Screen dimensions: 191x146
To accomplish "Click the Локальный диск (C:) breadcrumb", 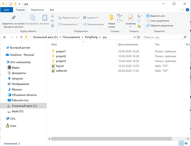I will [45, 37].
